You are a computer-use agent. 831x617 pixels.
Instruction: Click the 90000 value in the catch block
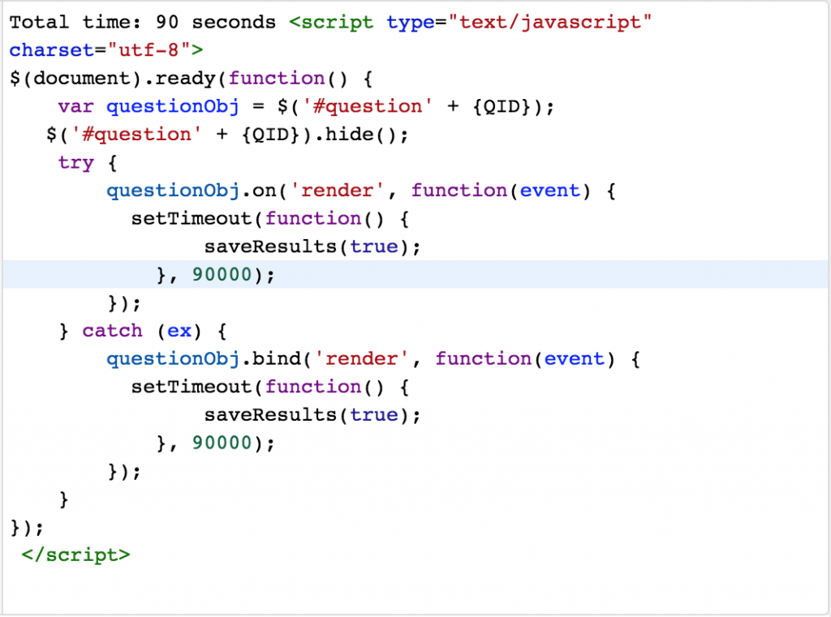pyautogui.click(x=222, y=443)
